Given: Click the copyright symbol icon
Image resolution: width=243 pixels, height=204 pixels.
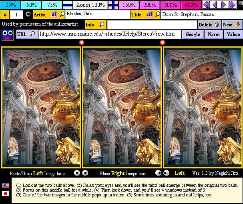Looking at the screenshot, I should coord(28,14).
